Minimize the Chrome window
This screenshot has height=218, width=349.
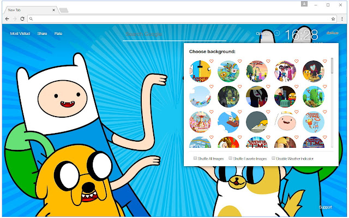tap(316, 5)
